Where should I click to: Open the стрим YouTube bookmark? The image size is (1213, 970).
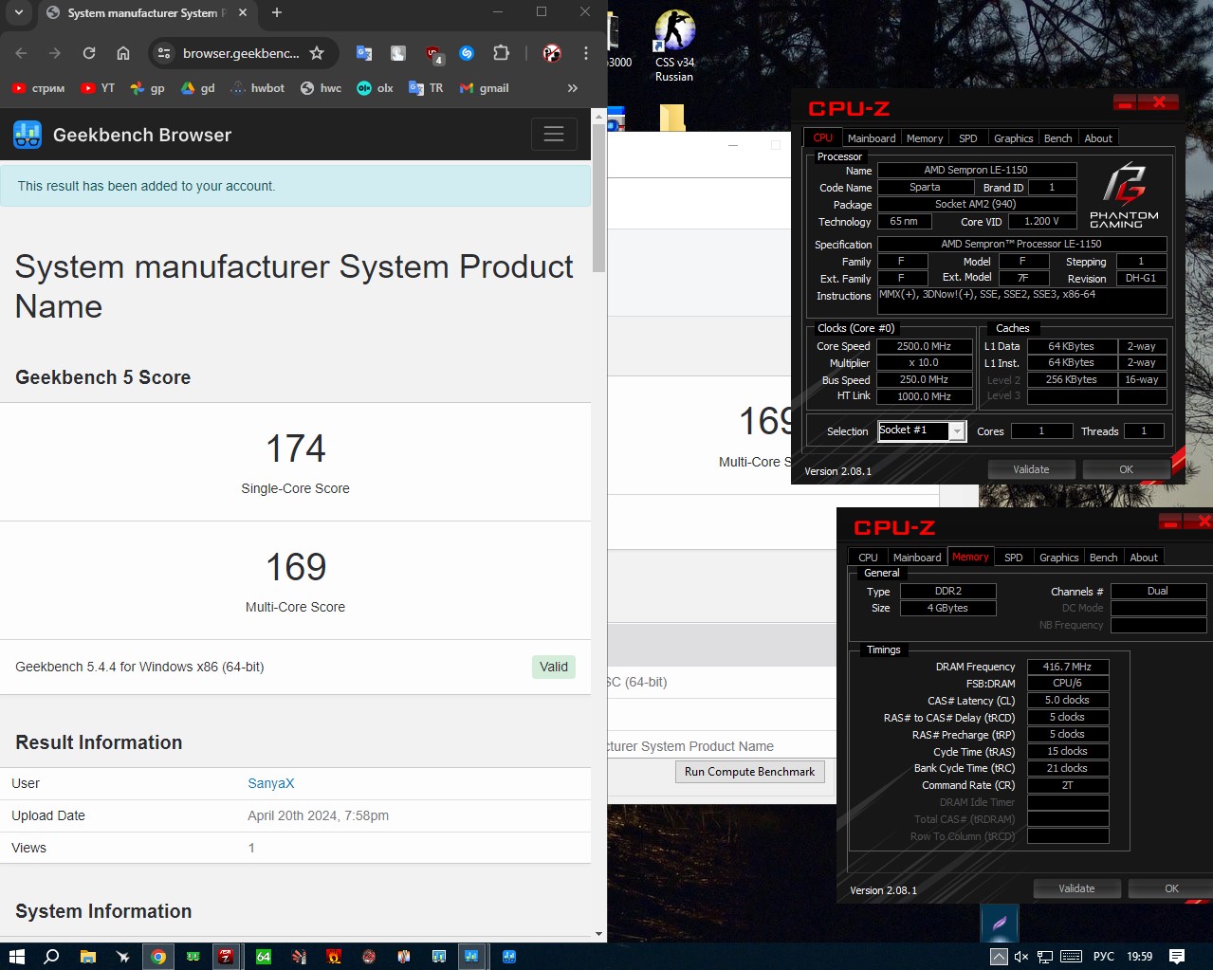39,88
